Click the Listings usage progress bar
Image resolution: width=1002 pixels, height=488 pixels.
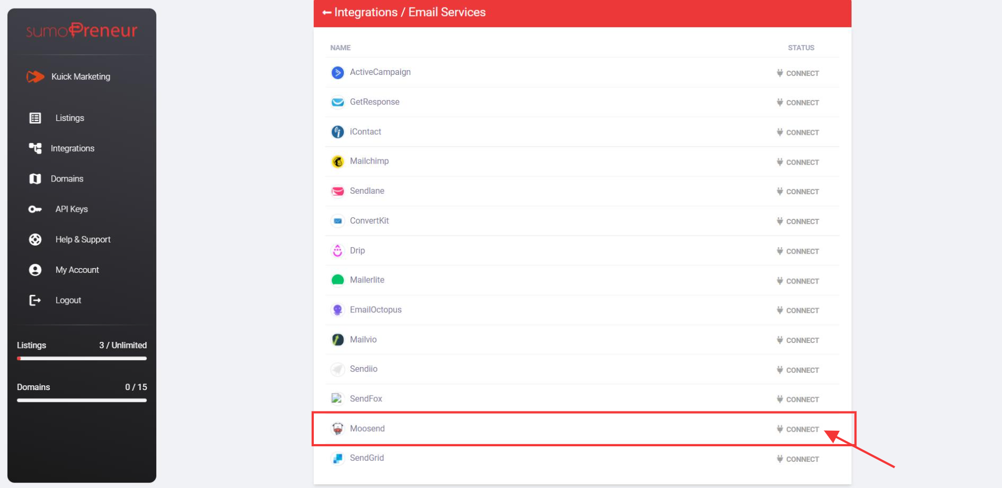(x=82, y=359)
